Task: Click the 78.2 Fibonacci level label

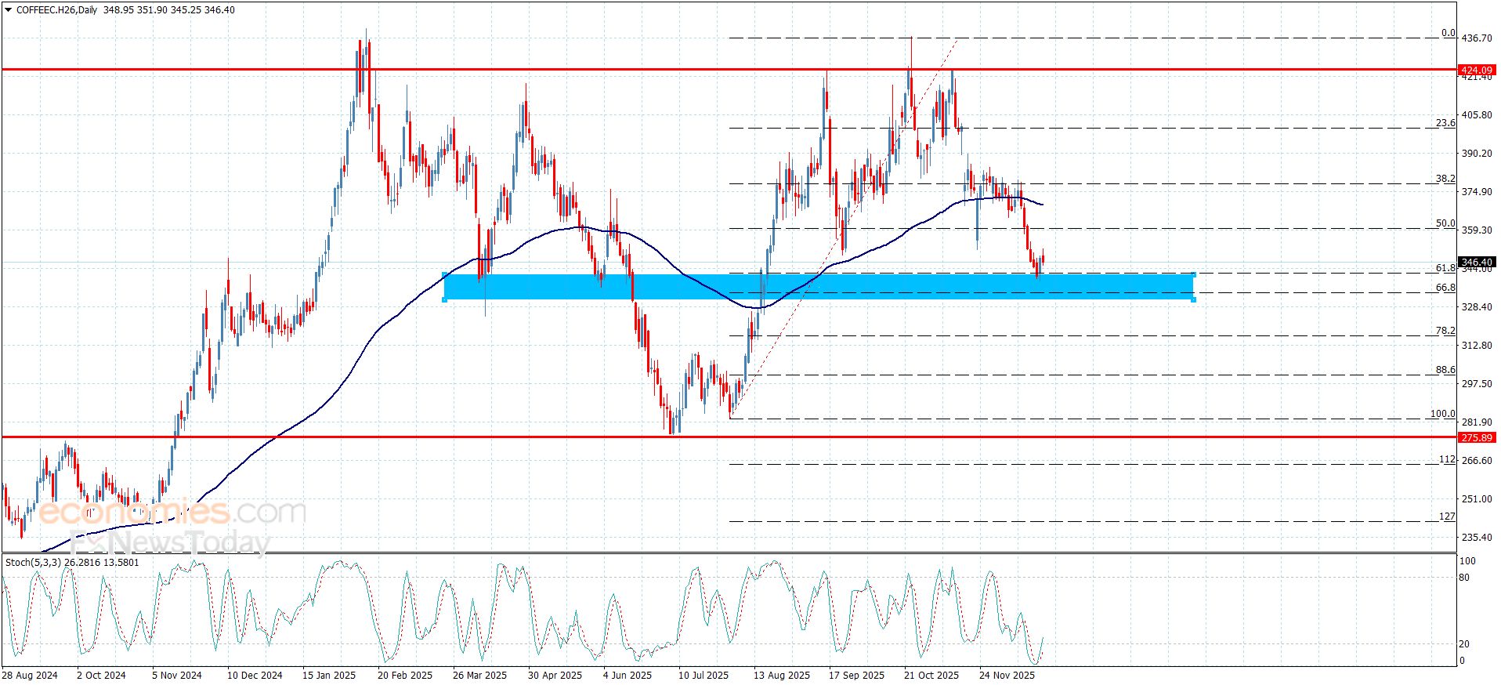Action: coord(1445,331)
